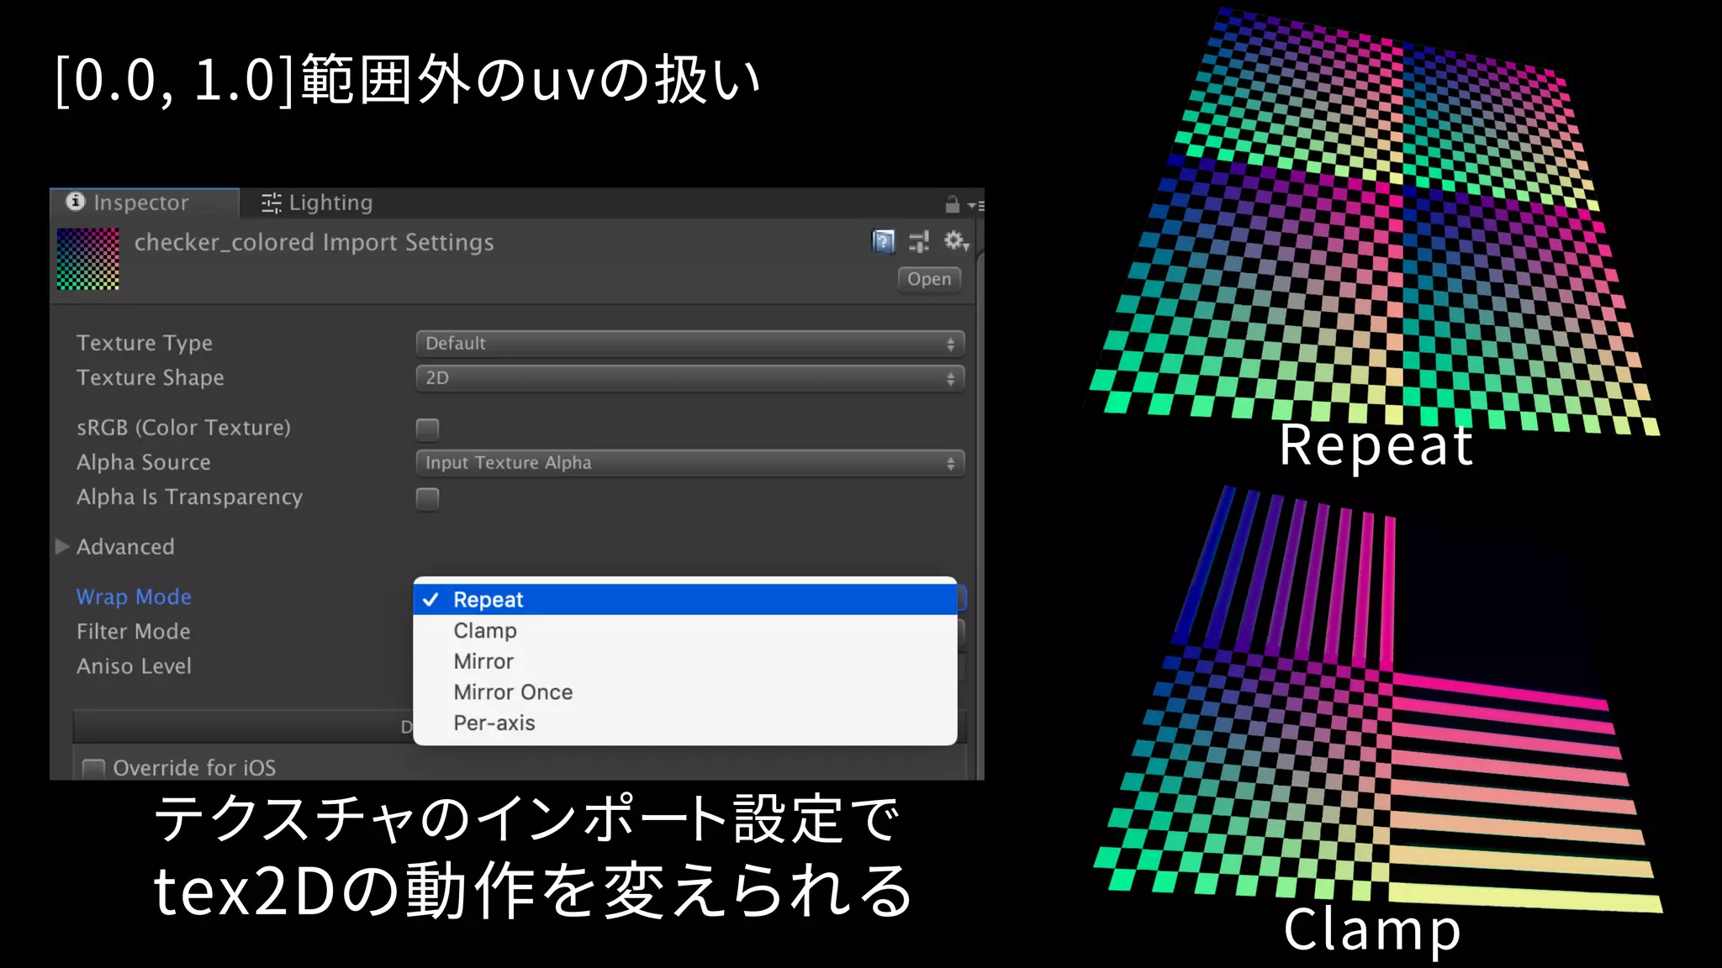The image size is (1722, 968).
Task: Switch to the Inspector tab
Action: (x=145, y=203)
